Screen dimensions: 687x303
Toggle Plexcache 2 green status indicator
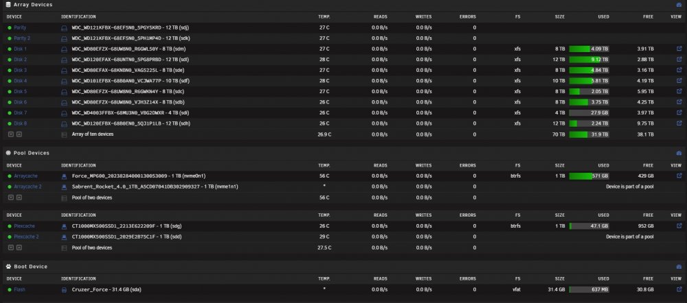[x=10, y=237]
